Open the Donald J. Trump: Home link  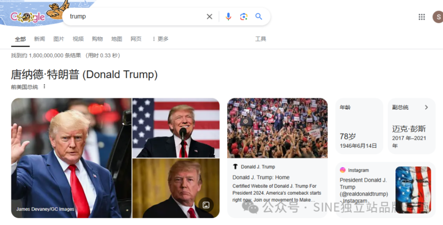pyautogui.click(x=261, y=177)
